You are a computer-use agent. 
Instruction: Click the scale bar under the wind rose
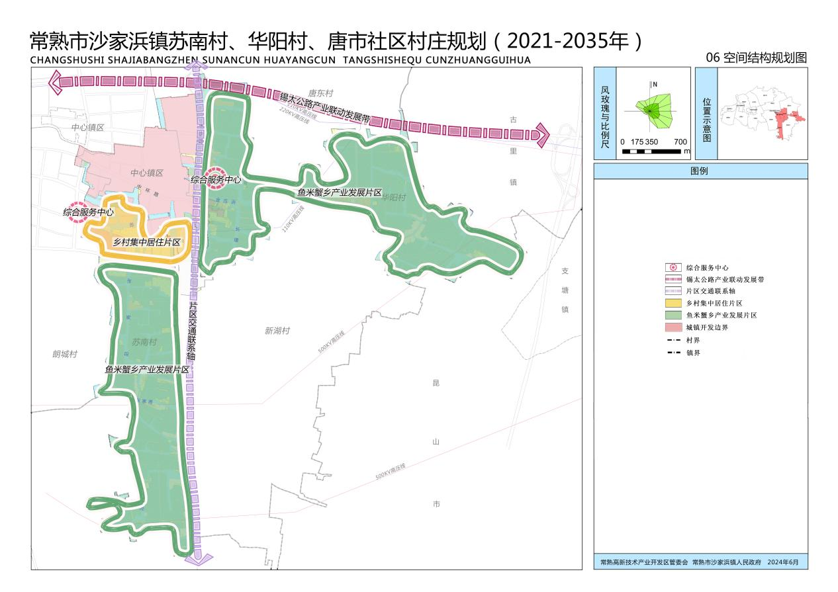click(651, 151)
